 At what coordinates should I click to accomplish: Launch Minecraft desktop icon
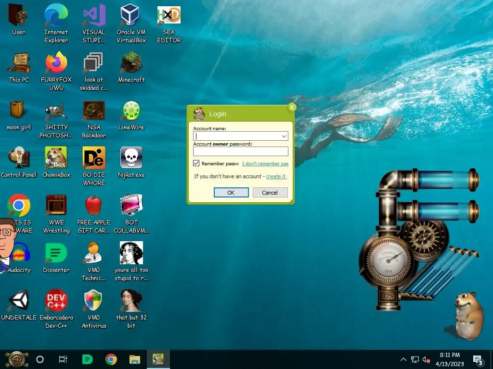(x=131, y=67)
